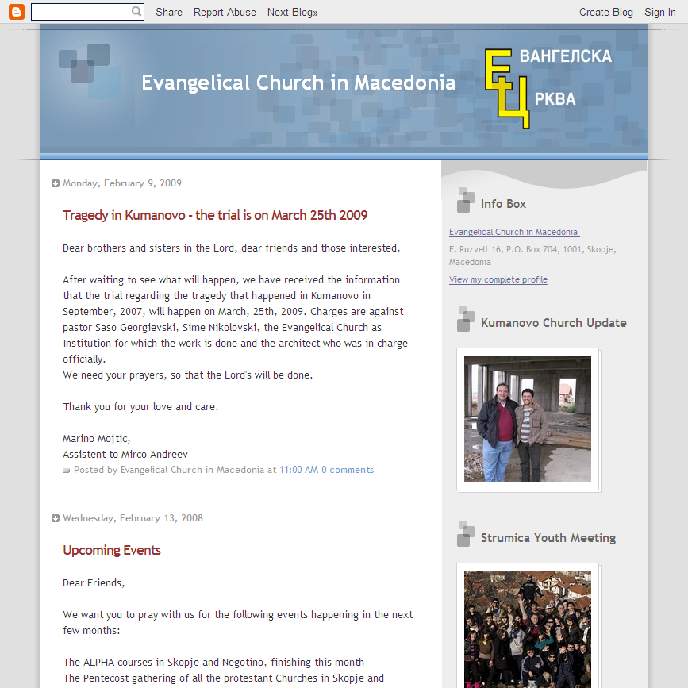Go to Next Blog
The height and width of the screenshot is (688, 688).
click(292, 12)
